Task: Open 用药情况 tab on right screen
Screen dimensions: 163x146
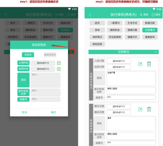Action: [x=97, y=37]
